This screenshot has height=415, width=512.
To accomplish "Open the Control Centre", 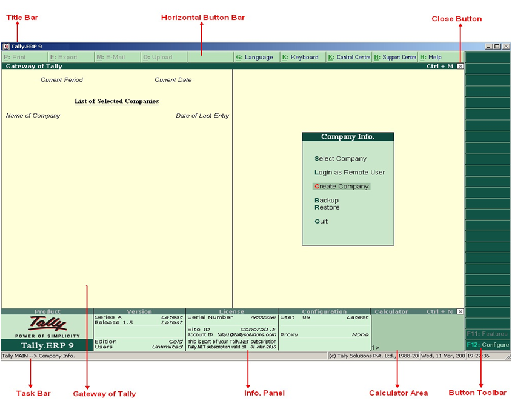I will tap(348, 57).
